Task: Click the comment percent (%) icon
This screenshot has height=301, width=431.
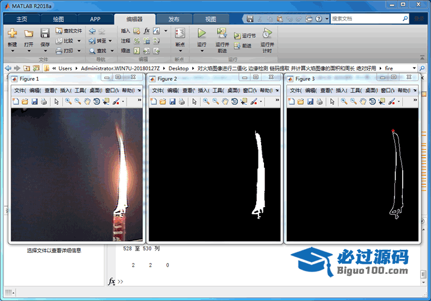Action: pos(137,41)
